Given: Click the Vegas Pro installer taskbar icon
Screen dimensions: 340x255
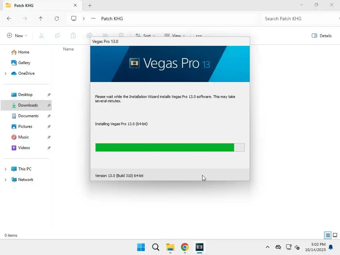Looking at the screenshot, I should [x=200, y=247].
